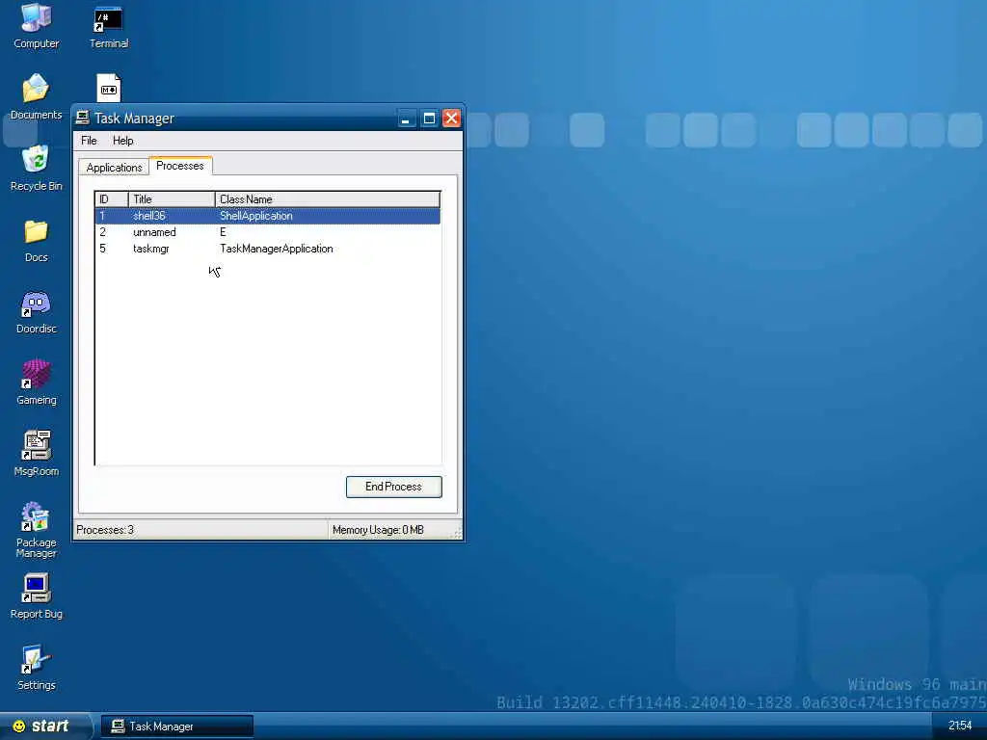
Task: Click the Processes: 3 status text
Action: coord(105,530)
